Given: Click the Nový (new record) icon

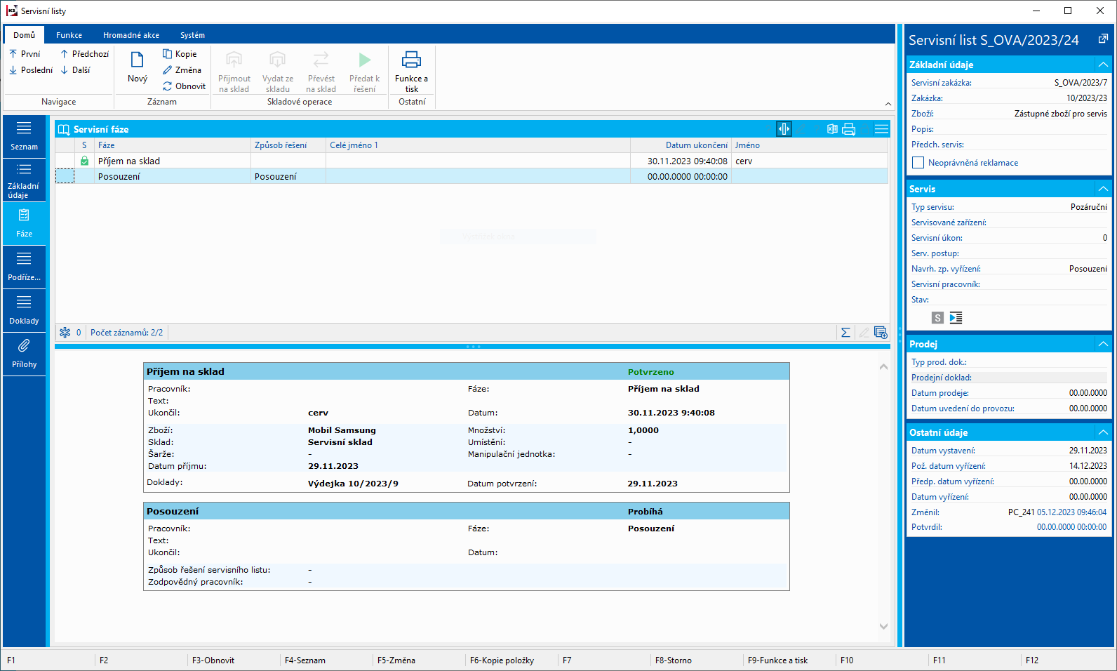Looking at the screenshot, I should [x=137, y=61].
